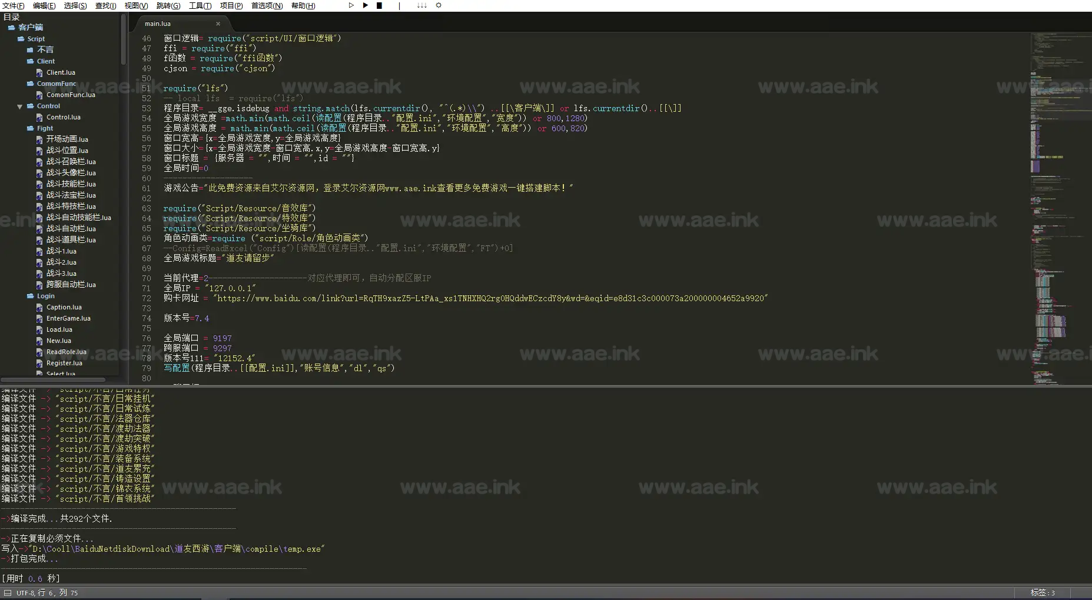Viewport: 1092px width, 600px height.
Task: Open 战斗头像栏.lua in the tree
Action: (x=71, y=173)
